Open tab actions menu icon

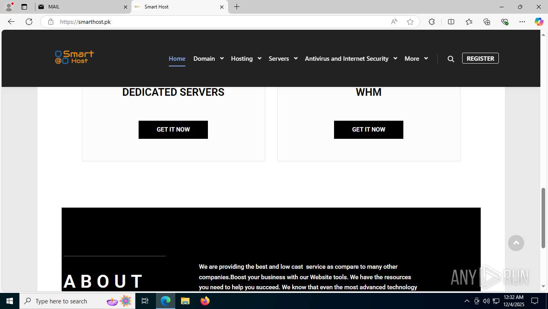click(x=24, y=7)
